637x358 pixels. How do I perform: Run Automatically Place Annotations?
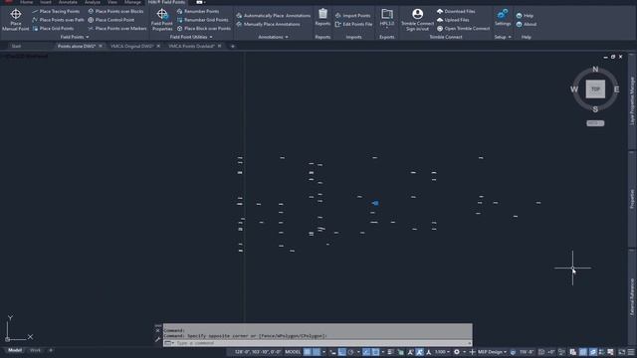(x=273, y=16)
